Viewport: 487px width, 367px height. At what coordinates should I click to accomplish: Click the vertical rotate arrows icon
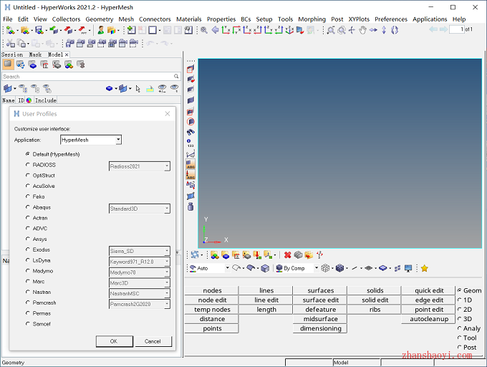tap(384, 30)
